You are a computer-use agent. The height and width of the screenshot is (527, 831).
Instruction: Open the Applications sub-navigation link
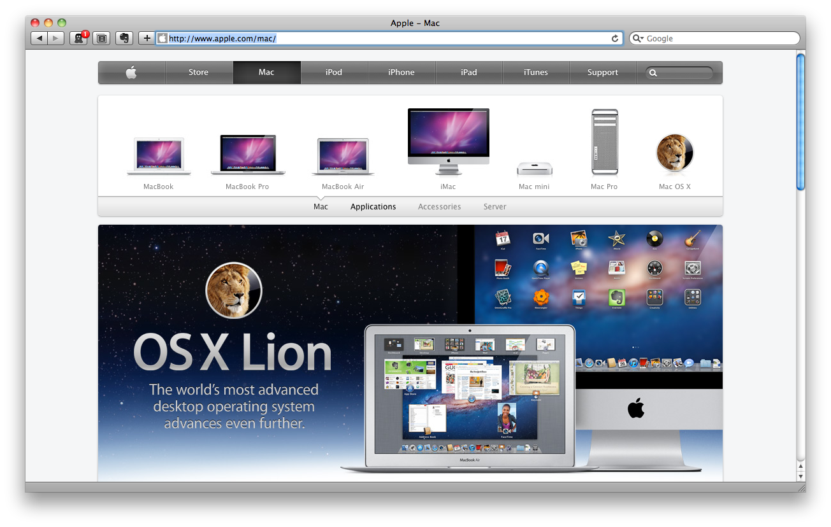[x=373, y=207]
